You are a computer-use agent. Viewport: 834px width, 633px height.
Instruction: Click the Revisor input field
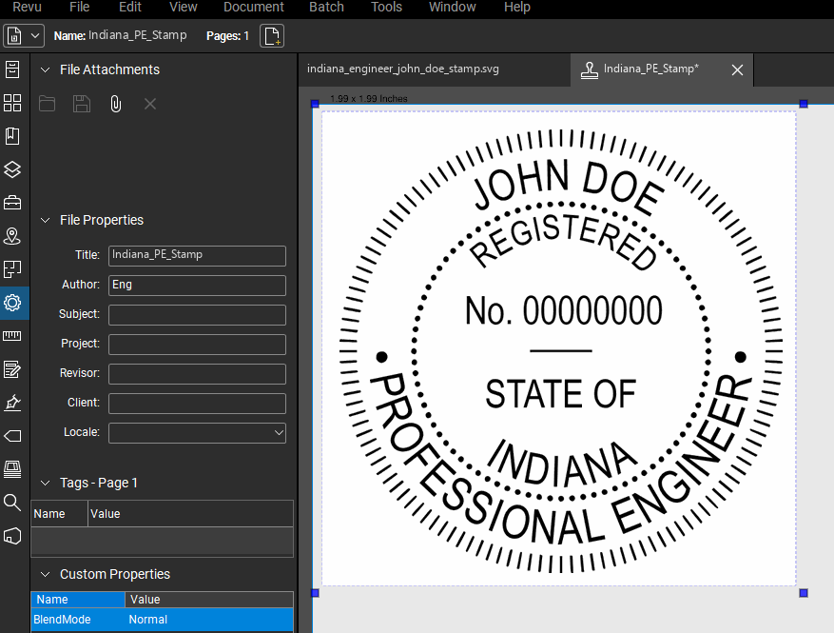coord(198,374)
